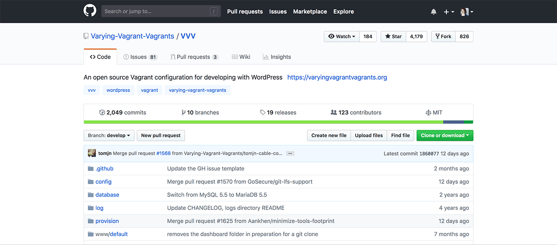The image size is (557, 245).
Task: Open the database folder
Action: click(x=108, y=195)
